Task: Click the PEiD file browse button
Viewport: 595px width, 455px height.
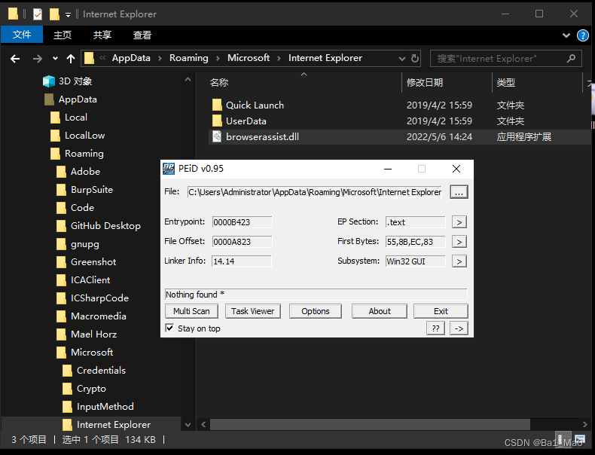Action: pyautogui.click(x=459, y=192)
